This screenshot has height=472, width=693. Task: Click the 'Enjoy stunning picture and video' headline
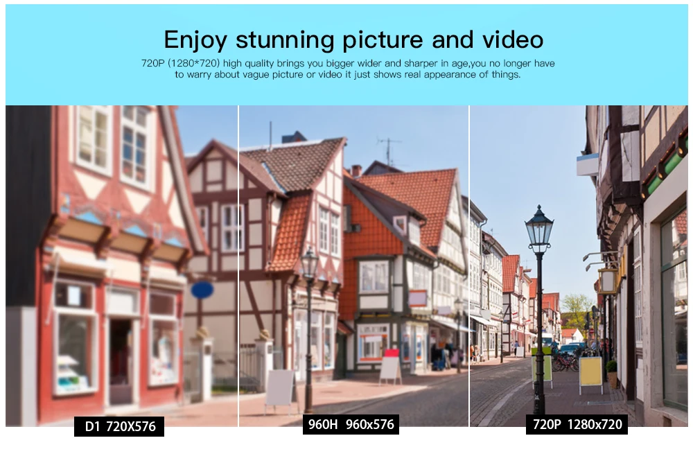coord(353,40)
